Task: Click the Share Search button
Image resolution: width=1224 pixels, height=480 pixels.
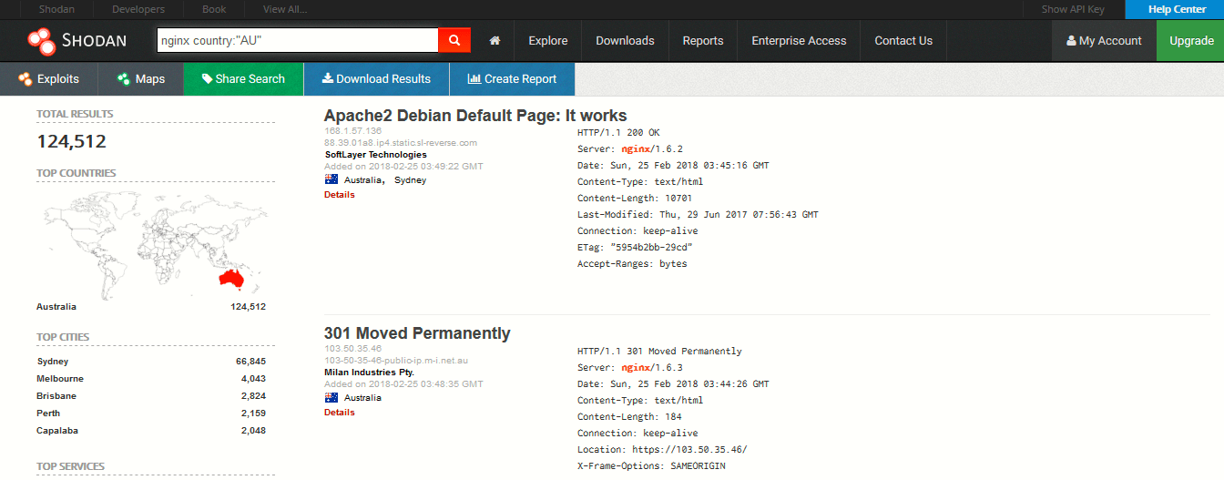Action: tap(243, 79)
